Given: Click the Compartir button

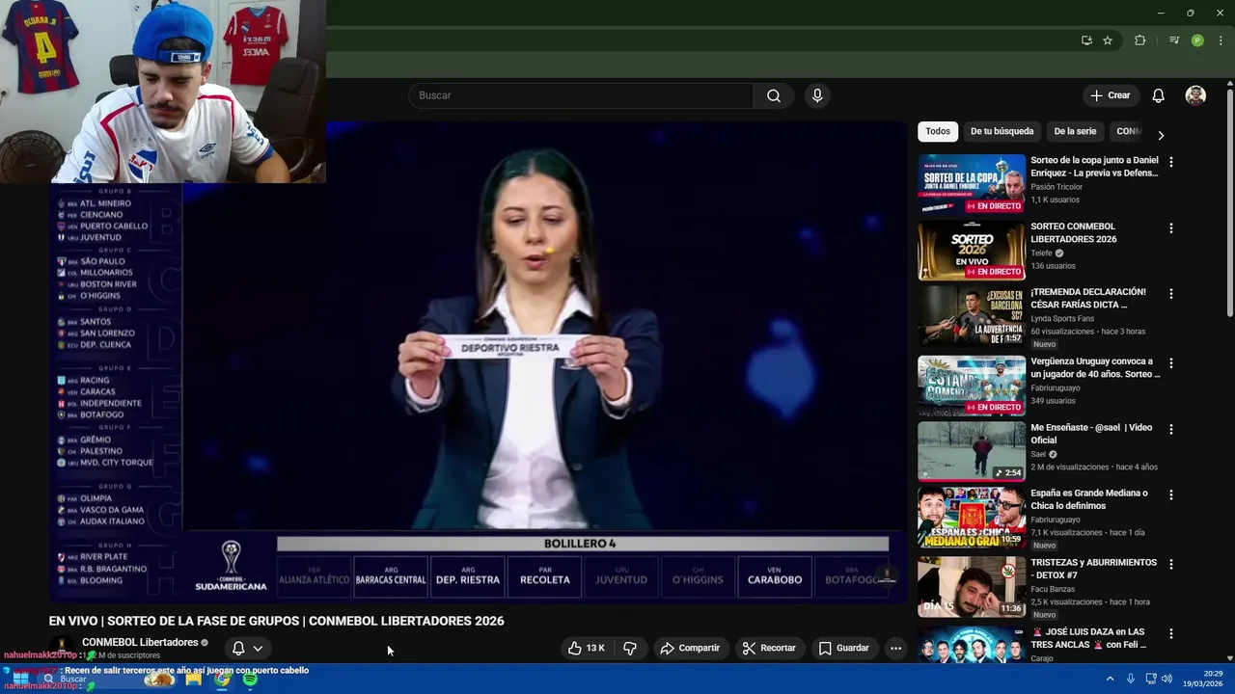Looking at the screenshot, I should [x=690, y=648].
